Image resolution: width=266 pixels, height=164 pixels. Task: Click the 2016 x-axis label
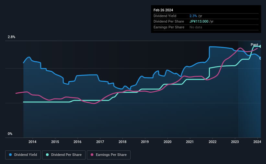coord(77,142)
